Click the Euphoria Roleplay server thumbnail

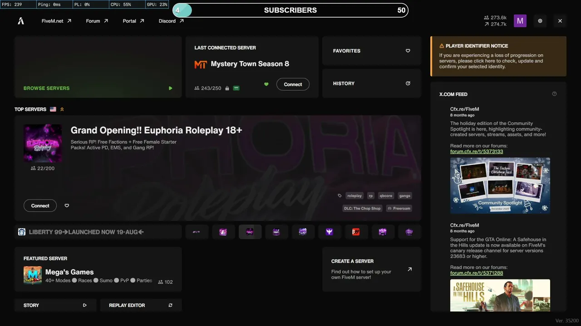(x=43, y=144)
